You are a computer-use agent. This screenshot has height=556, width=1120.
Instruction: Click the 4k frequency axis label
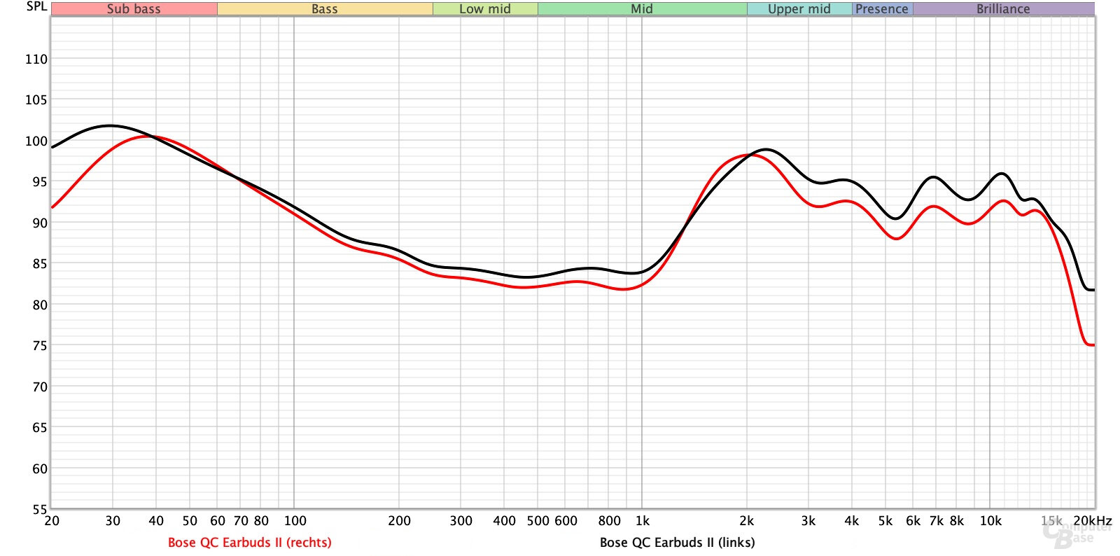[x=852, y=521]
